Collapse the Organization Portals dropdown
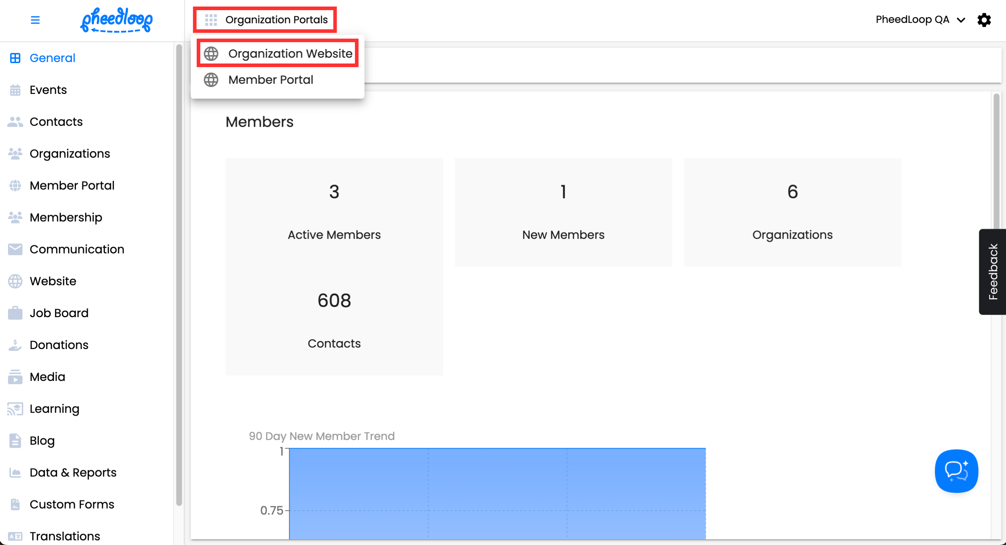The image size is (1006, 545). tap(265, 20)
